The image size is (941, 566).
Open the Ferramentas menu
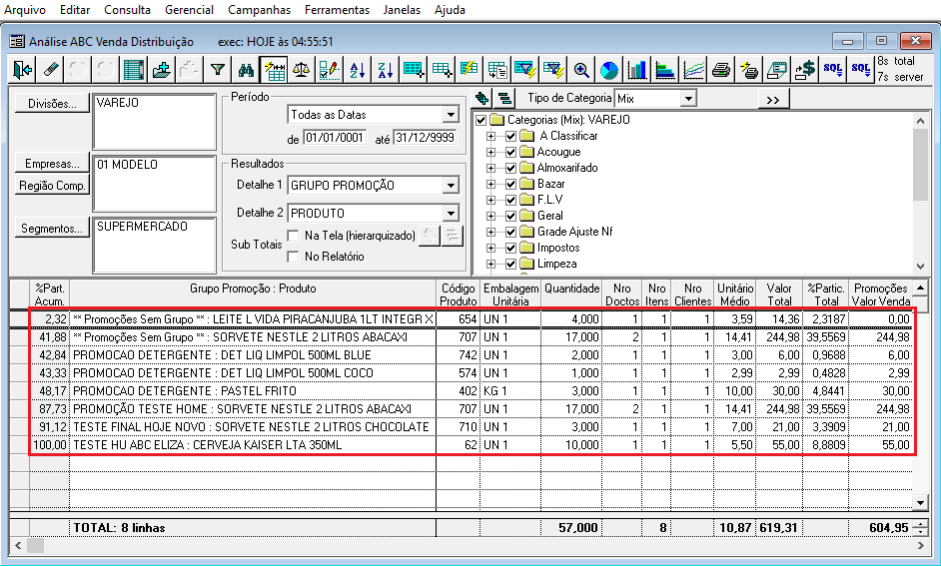click(337, 10)
